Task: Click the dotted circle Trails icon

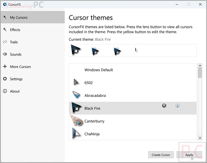Action: [x=5, y=42]
